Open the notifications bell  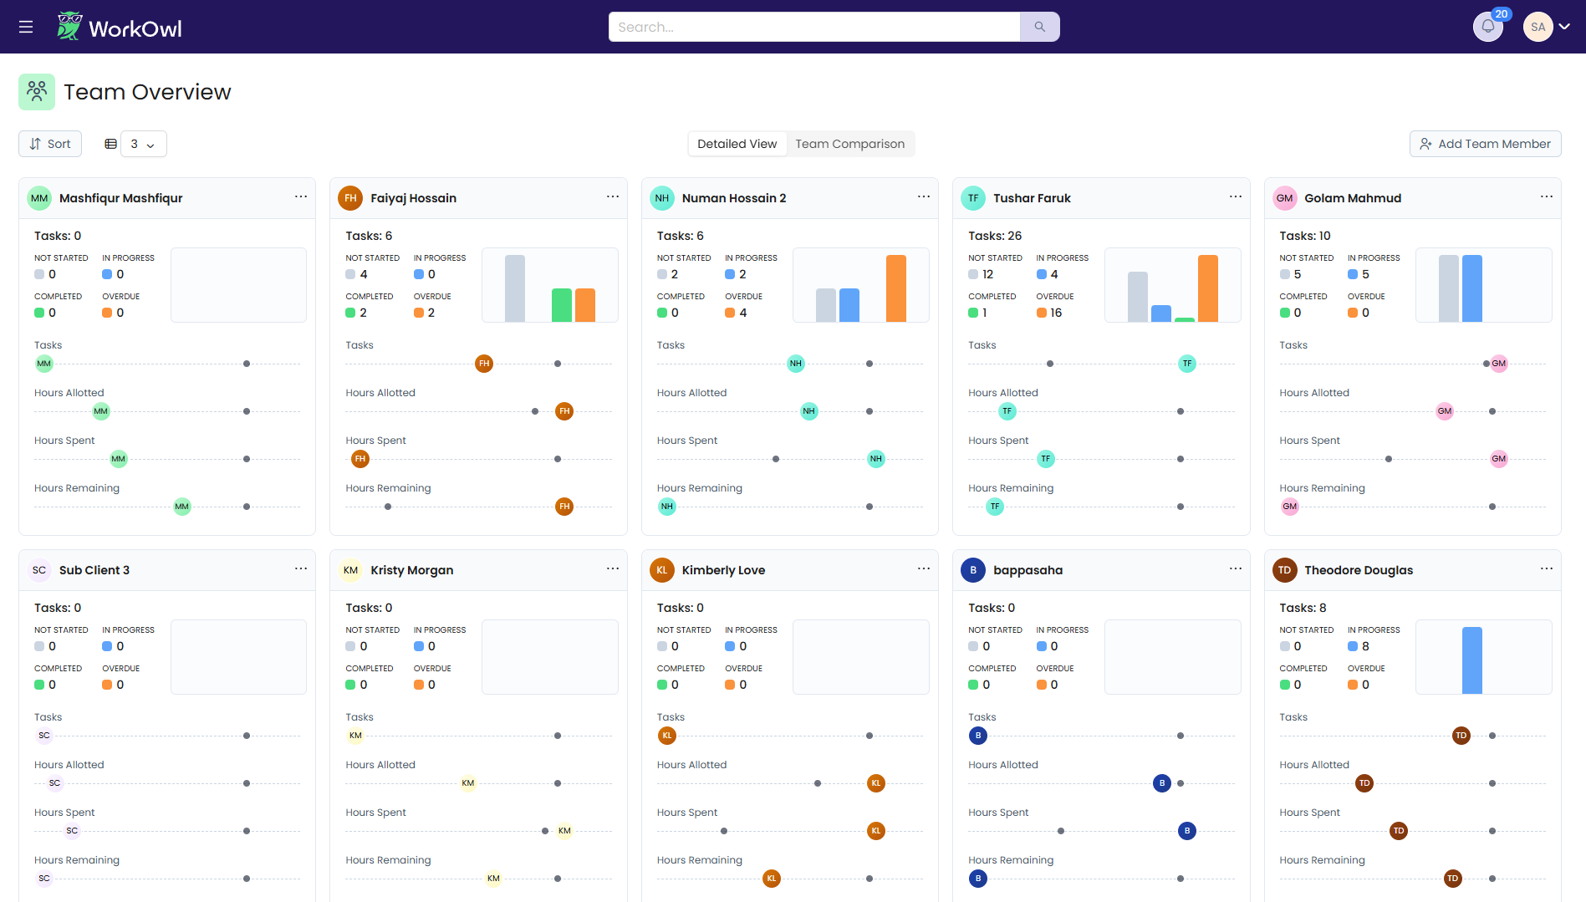[1487, 27]
